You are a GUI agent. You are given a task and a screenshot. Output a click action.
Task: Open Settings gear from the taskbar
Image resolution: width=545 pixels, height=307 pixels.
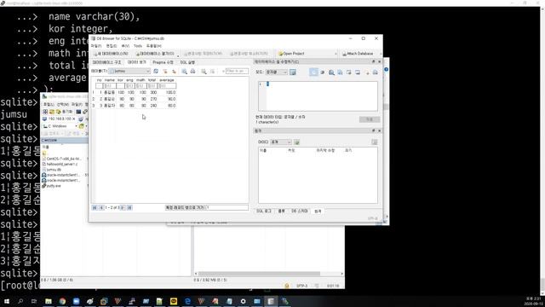point(243,301)
